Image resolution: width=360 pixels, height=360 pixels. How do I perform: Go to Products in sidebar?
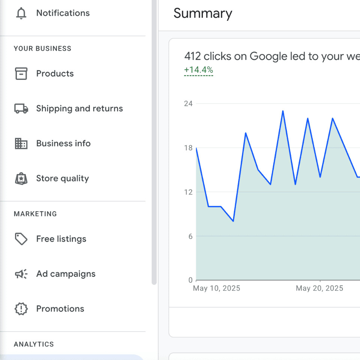[55, 73]
